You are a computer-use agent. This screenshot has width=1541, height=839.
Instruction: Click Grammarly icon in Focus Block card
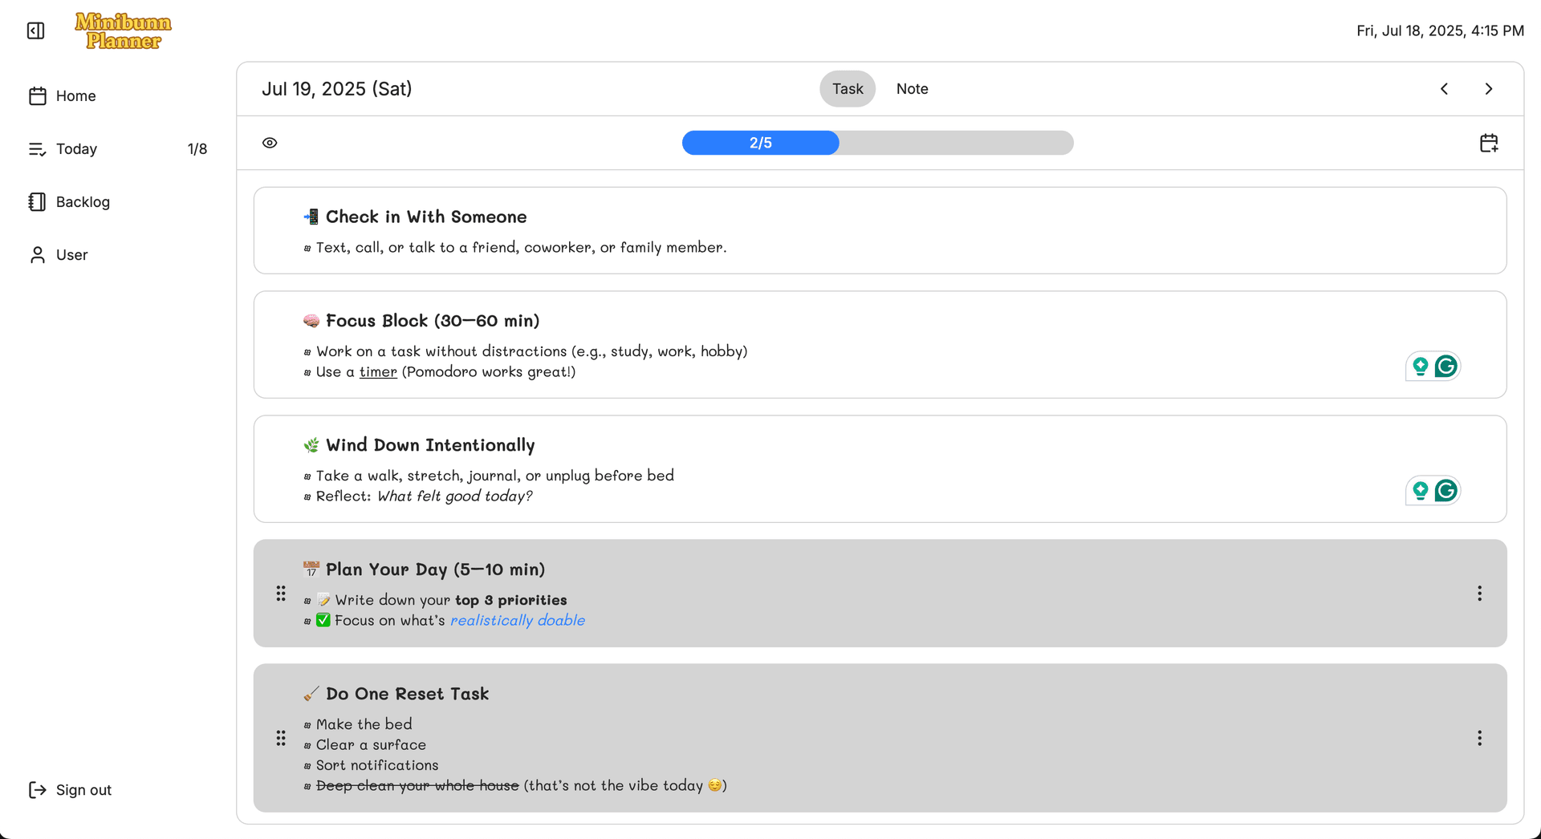[1446, 367]
